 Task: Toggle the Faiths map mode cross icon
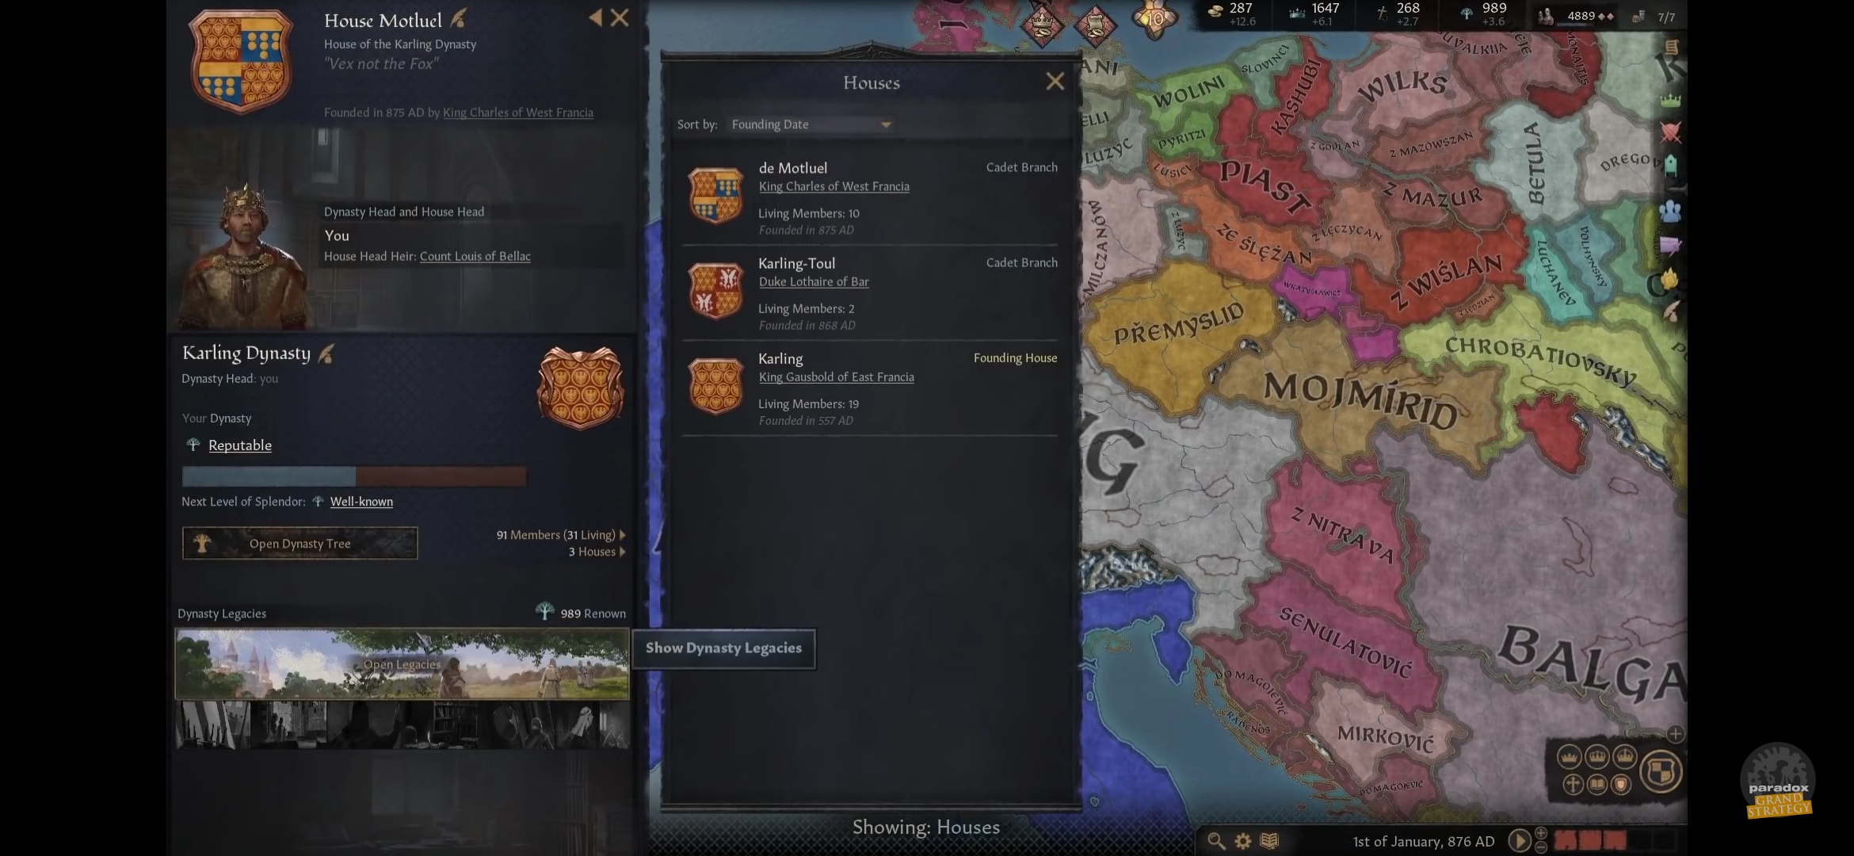point(1573,785)
